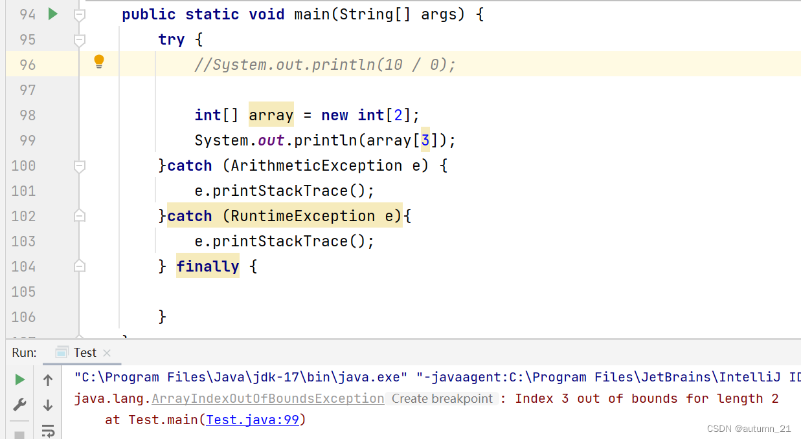
Task: Close the Test run tab
Action: click(x=107, y=353)
